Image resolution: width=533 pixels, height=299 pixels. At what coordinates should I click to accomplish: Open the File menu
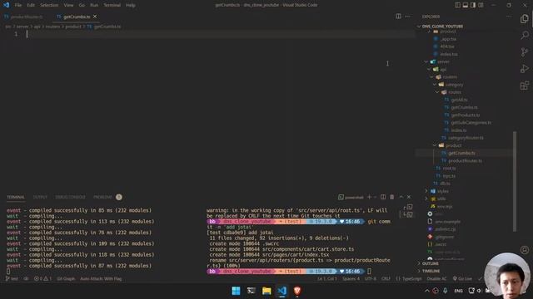(18, 5)
